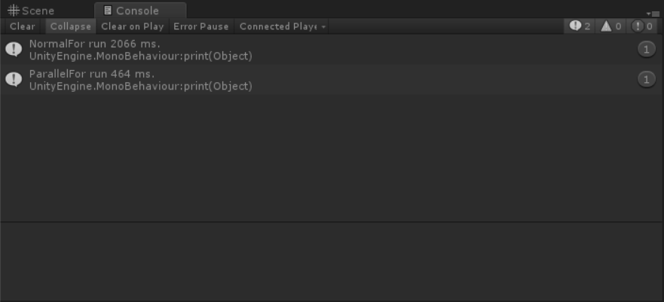Enable Clear on Play
Viewport: 664px width, 302px height.
tap(133, 26)
